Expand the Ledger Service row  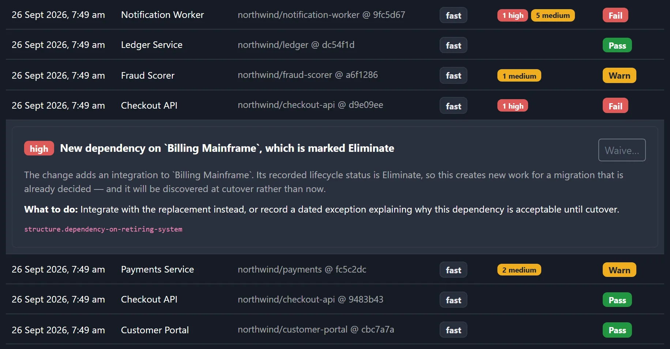(x=335, y=45)
